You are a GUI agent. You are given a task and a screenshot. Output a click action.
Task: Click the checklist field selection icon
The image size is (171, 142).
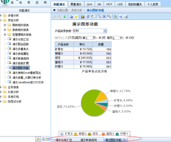click(x=93, y=17)
